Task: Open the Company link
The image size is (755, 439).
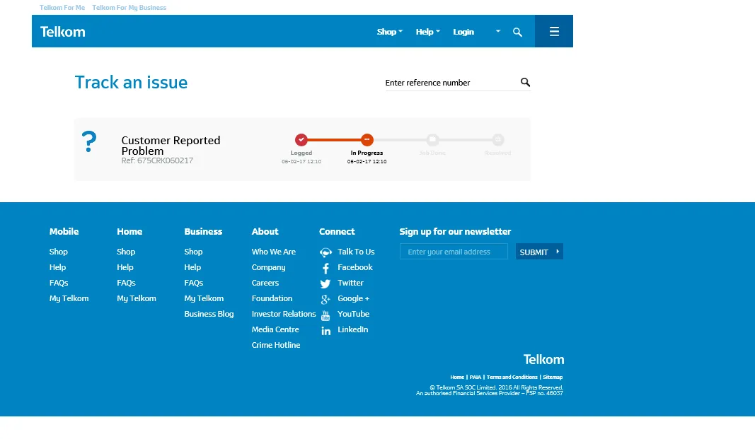Action: 268,267
